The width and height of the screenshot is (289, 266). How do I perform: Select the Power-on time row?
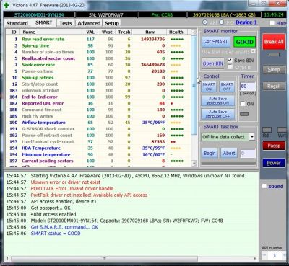point(98,71)
